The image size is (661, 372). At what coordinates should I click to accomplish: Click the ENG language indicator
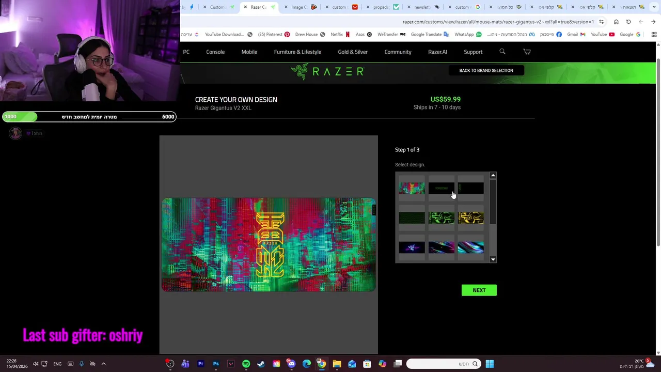point(57,364)
